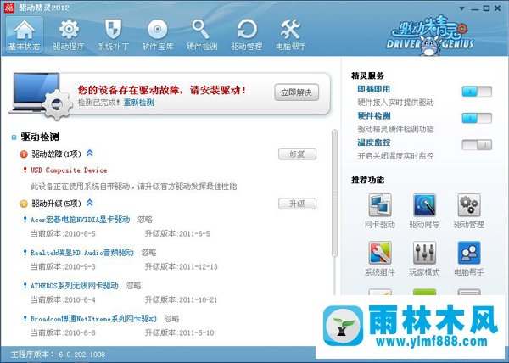Screen dimensions: 509x363
Task: Launch the 网卡驱动 recommended function
Action: coord(380,211)
